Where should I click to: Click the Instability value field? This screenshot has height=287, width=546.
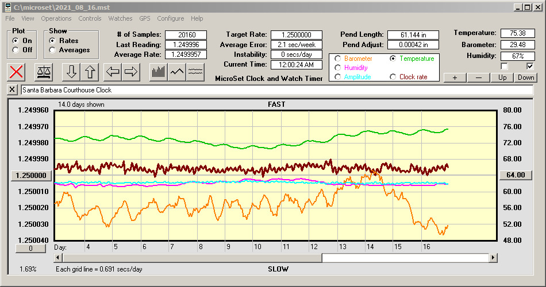297,55
